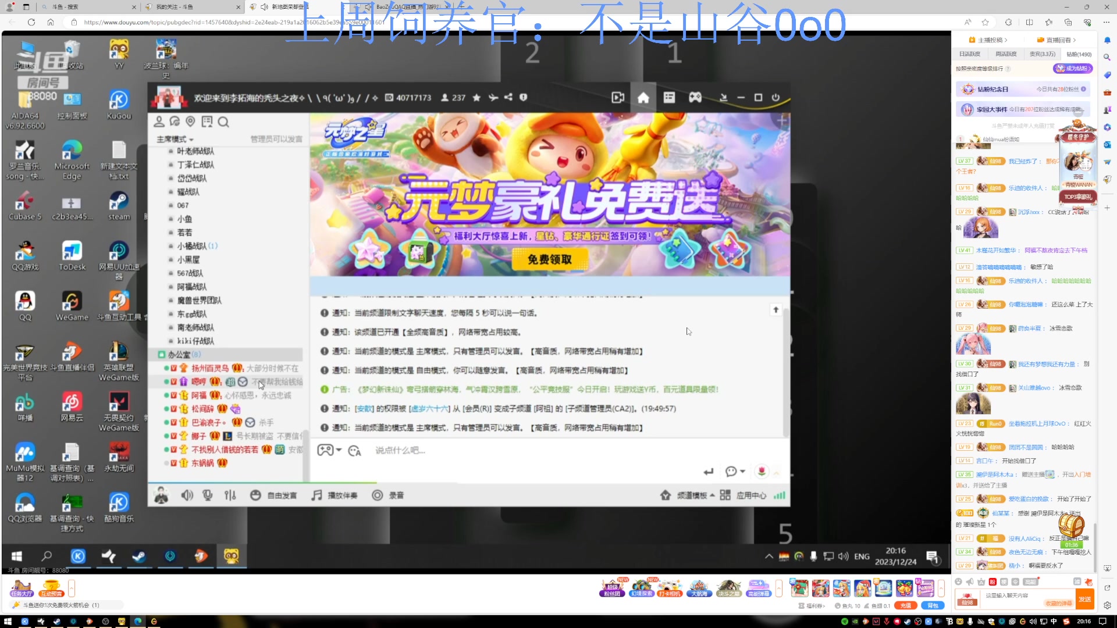Collapse the 办公室 sub-channel
The image size is (1117, 628).
tap(162, 355)
